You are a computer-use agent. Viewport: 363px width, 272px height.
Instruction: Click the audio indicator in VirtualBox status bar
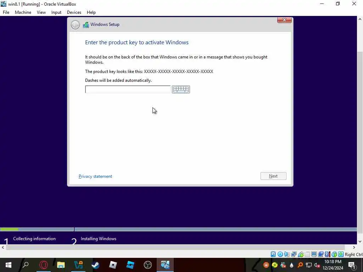coord(287,254)
